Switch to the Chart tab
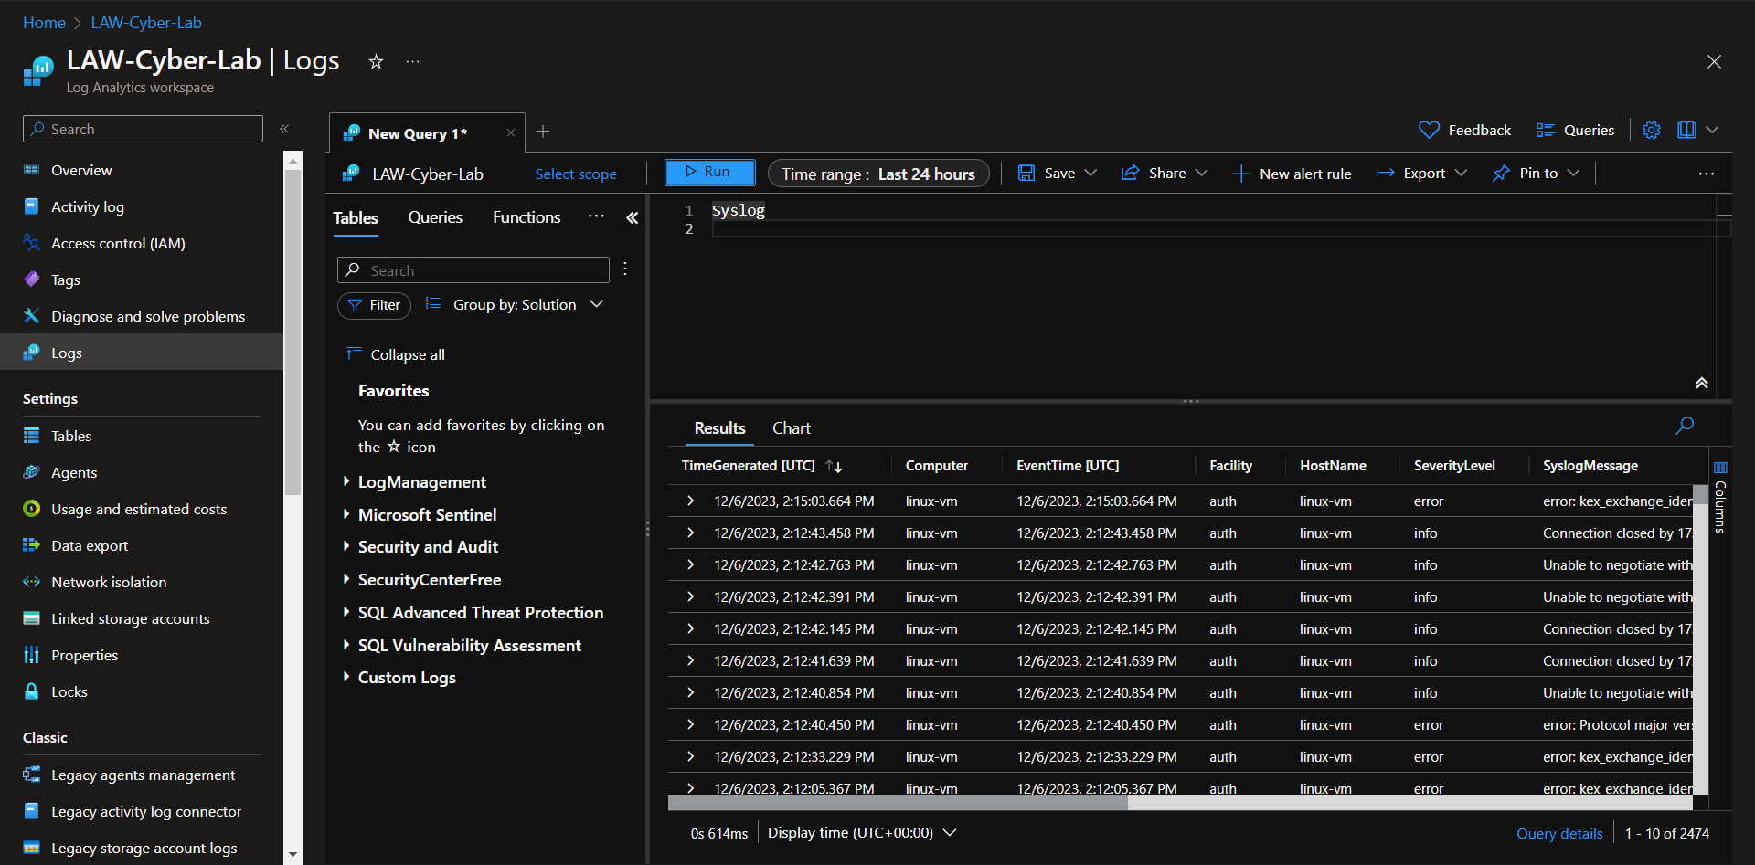The width and height of the screenshot is (1755, 865). pyautogui.click(x=792, y=428)
